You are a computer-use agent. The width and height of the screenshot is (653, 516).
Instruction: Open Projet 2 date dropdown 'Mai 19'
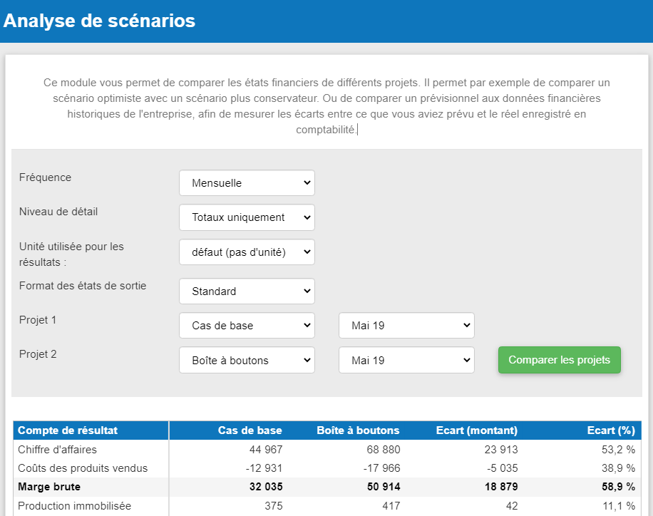click(406, 360)
